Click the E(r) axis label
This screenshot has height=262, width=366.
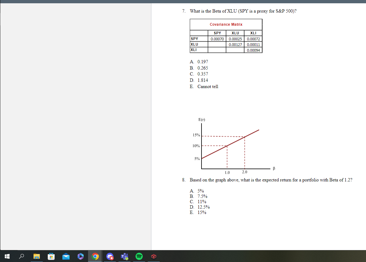(202, 120)
